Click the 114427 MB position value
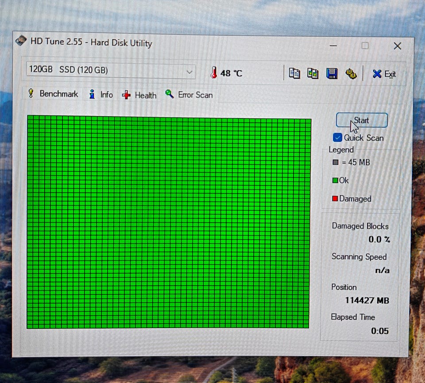425x383 pixels. coord(367,300)
